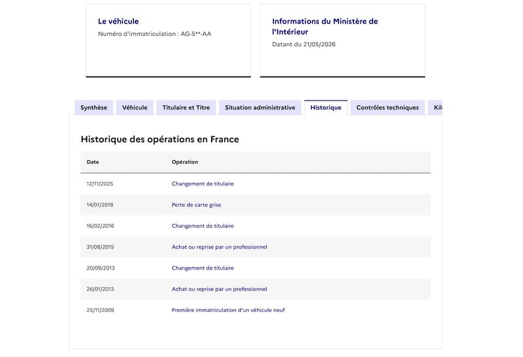Open the Contrôles techniques tab
Viewport: 523px width, 357px height.
click(x=387, y=108)
